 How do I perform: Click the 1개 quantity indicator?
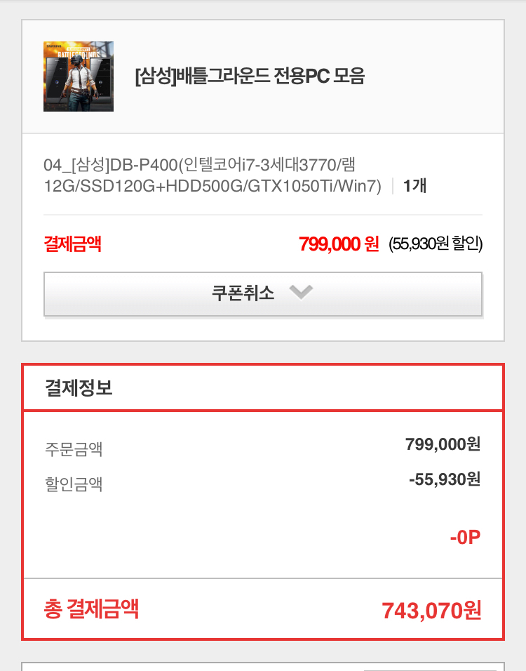(414, 186)
